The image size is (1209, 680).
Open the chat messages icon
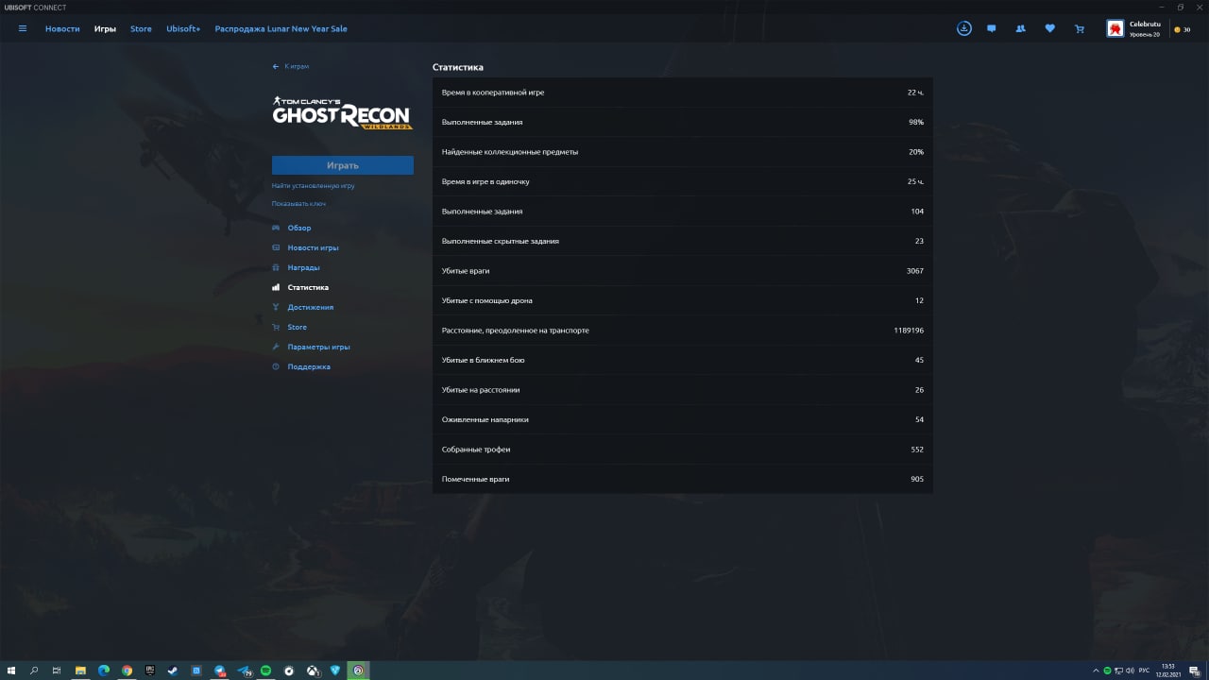click(992, 28)
